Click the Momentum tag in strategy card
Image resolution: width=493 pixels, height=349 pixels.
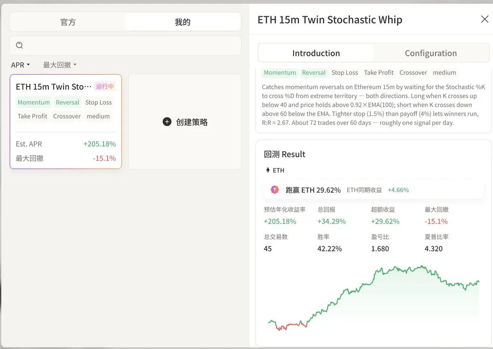click(x=34, y=103)
